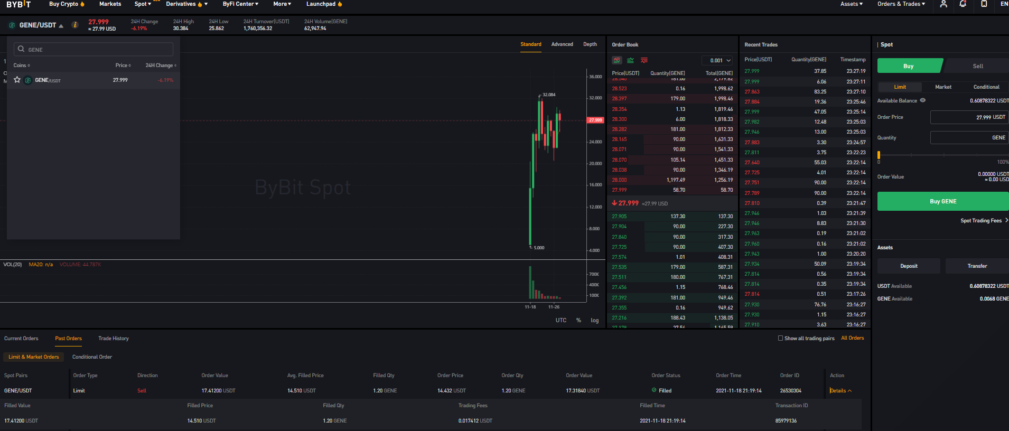The height and width of the screenshot is (431, 1009).
Task: Sort coin list by 24H Change
Action: tap(161, 65)
